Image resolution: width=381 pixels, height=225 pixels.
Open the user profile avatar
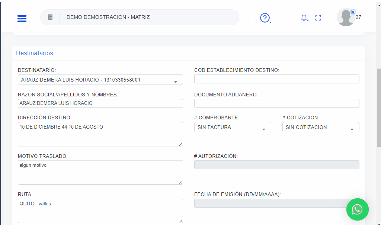[x=346, y=17]
